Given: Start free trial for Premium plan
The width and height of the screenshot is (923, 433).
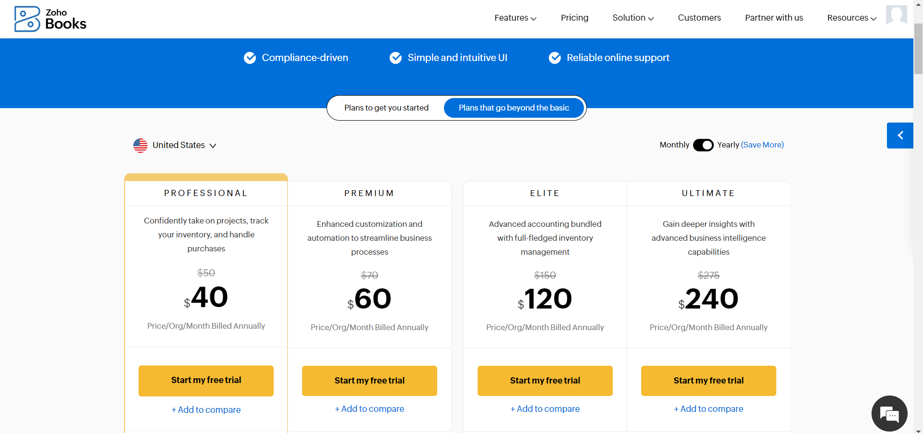Looking at the screenshot, I should (x=369, y=381).
